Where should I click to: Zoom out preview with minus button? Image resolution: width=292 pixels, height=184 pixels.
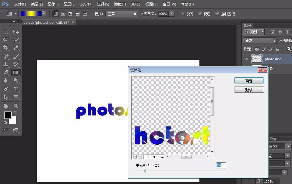135,157
